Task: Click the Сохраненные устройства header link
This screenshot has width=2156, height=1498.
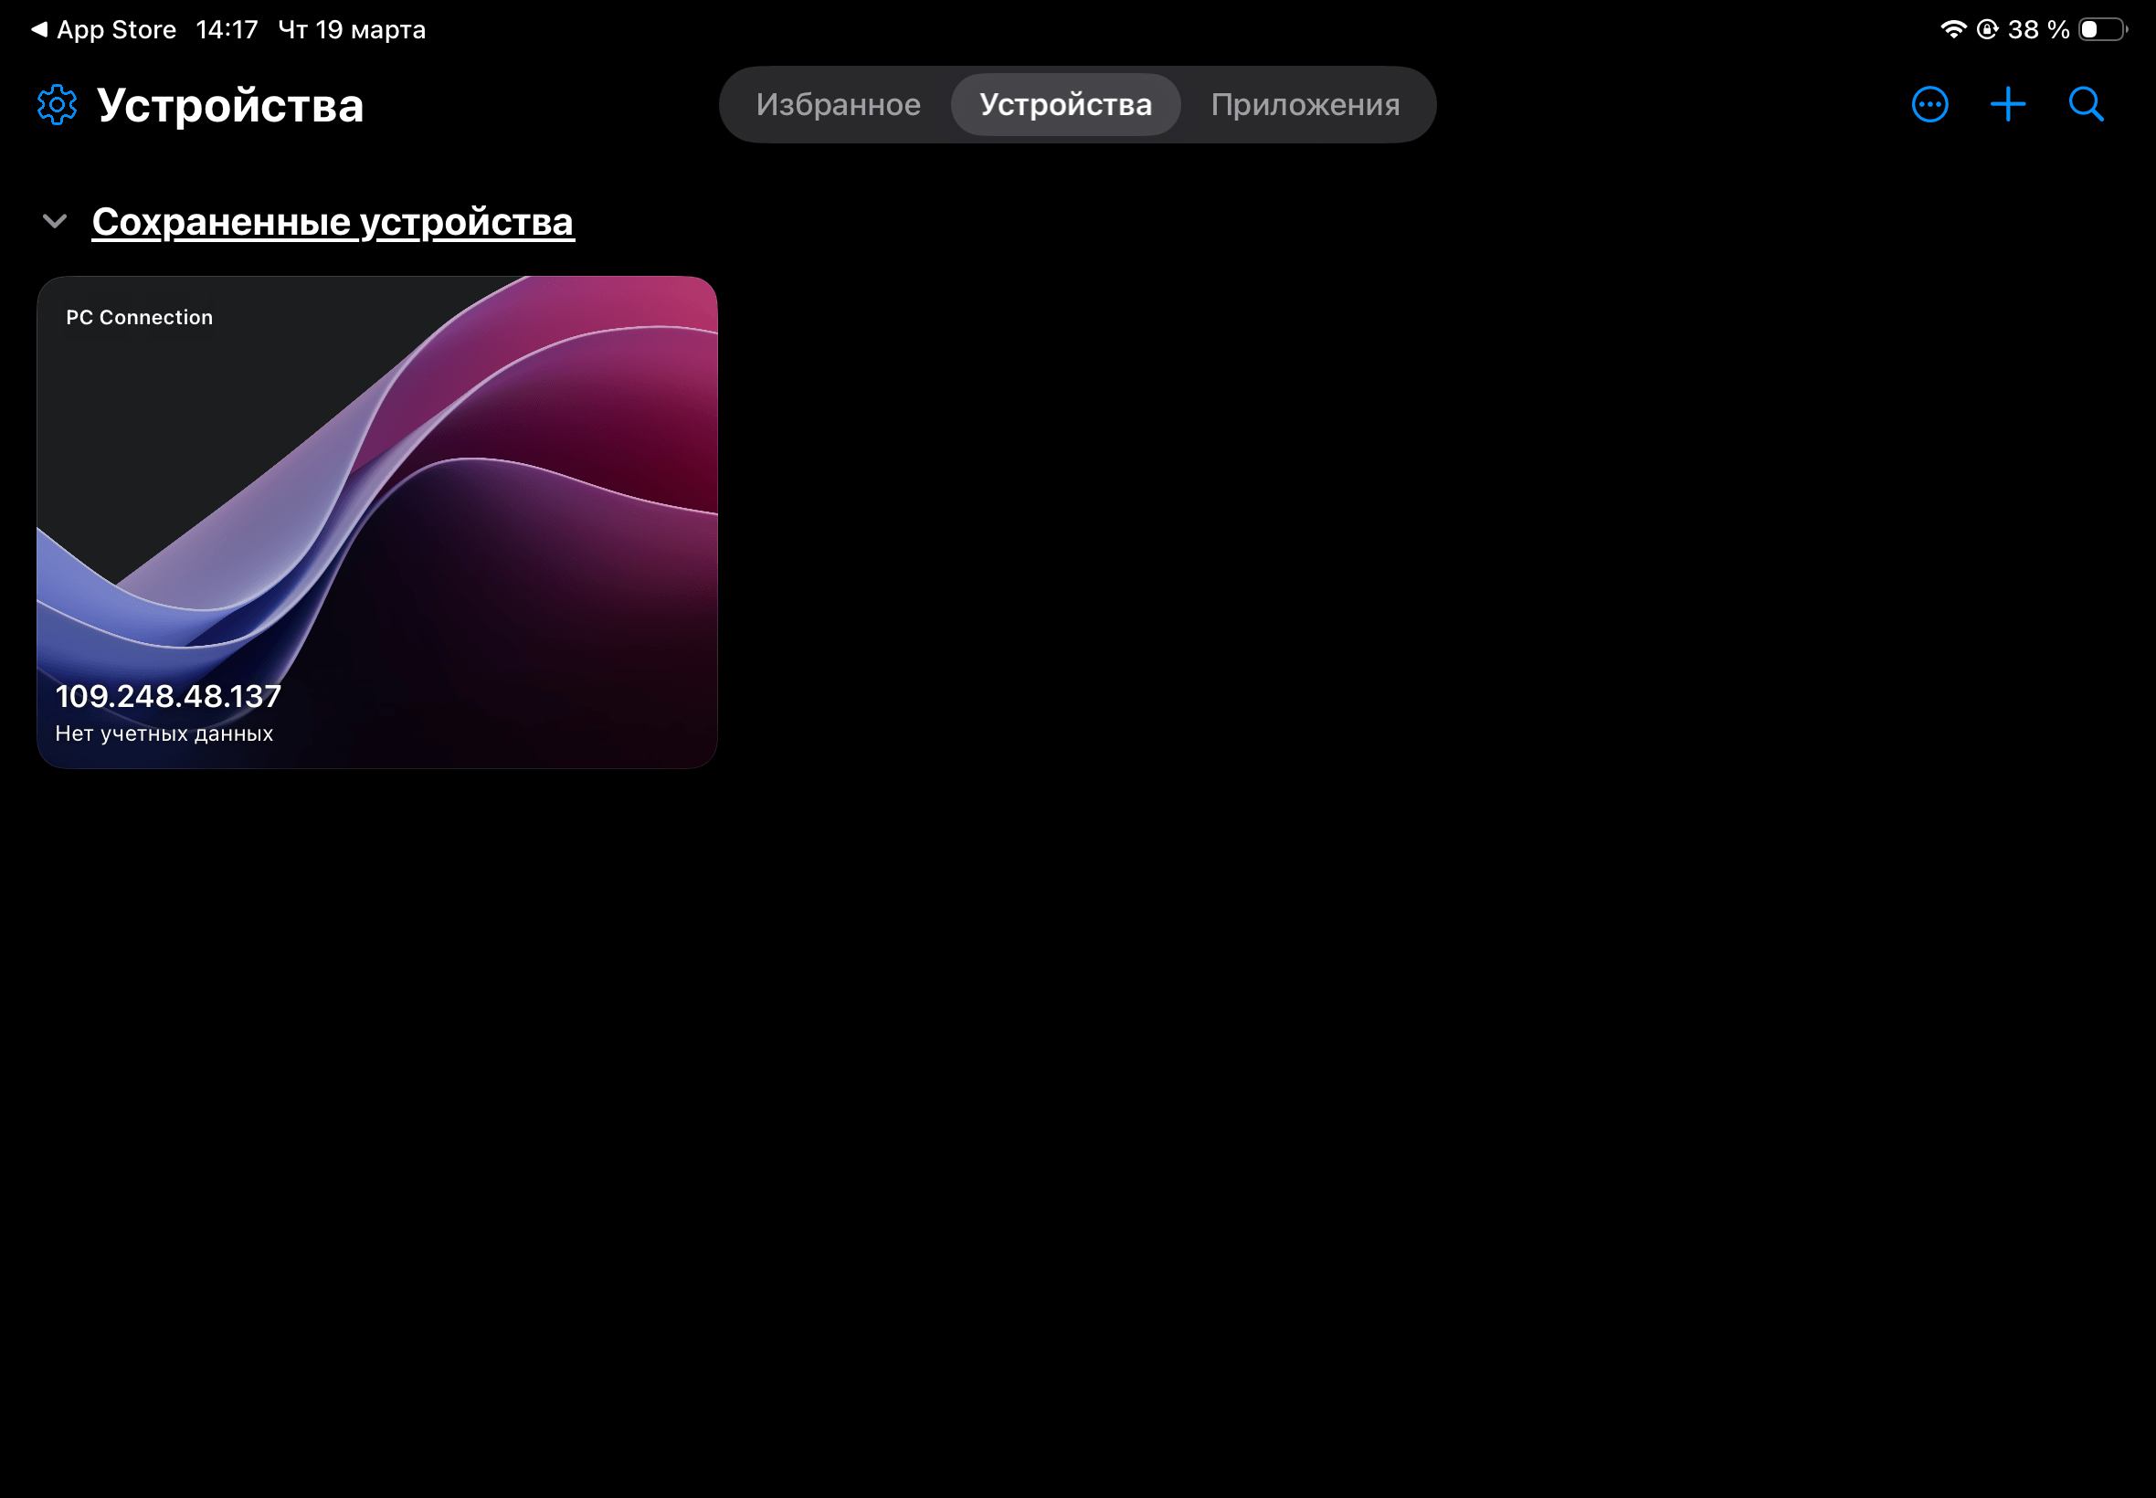Action: point(333,222)
